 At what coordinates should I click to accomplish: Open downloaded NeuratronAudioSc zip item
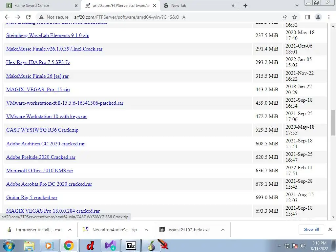(x=110, y=230)
